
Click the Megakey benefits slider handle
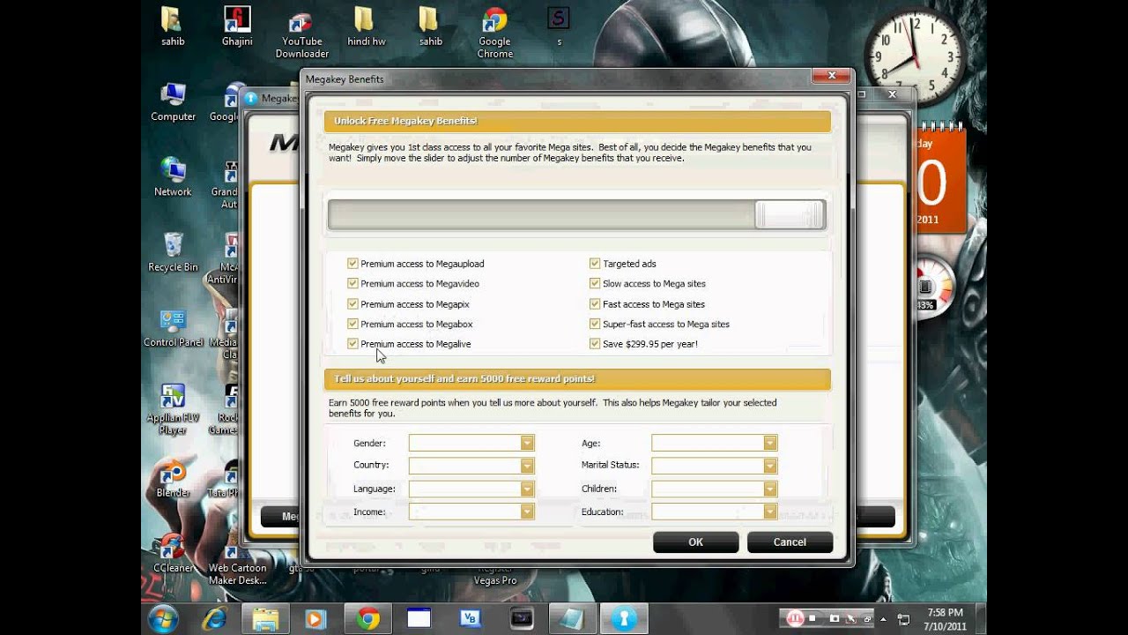(790, 214)
